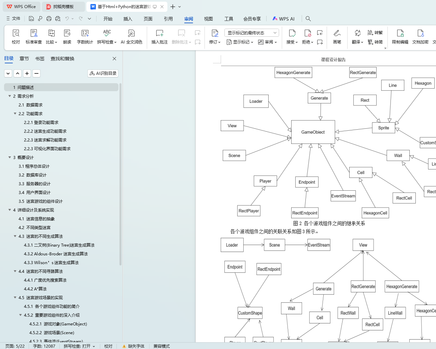
Task: Click the print preview icon
Action: [58, 19]
